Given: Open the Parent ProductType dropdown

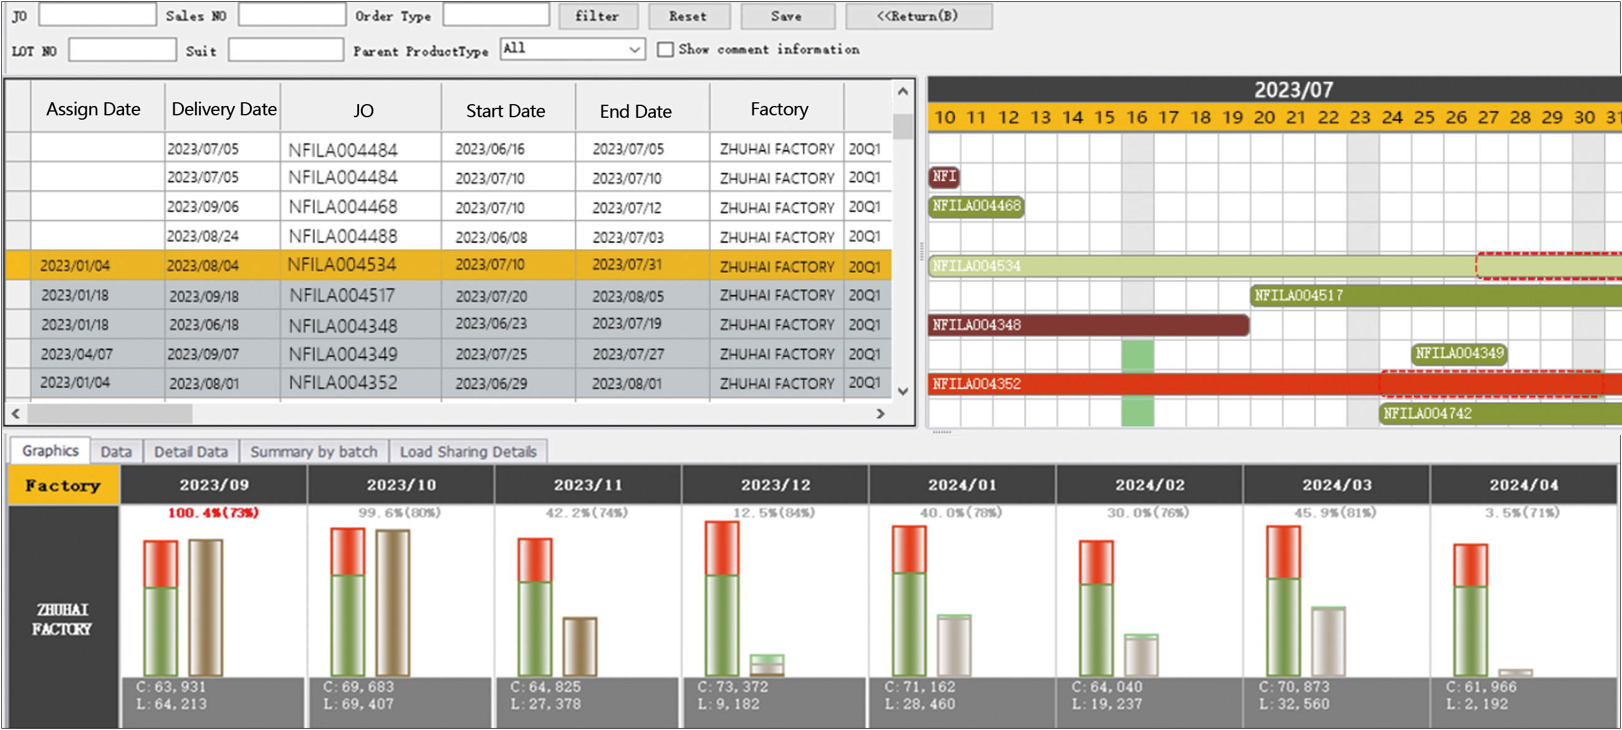Looking at the screenshot, I should [x=634, y=49].
